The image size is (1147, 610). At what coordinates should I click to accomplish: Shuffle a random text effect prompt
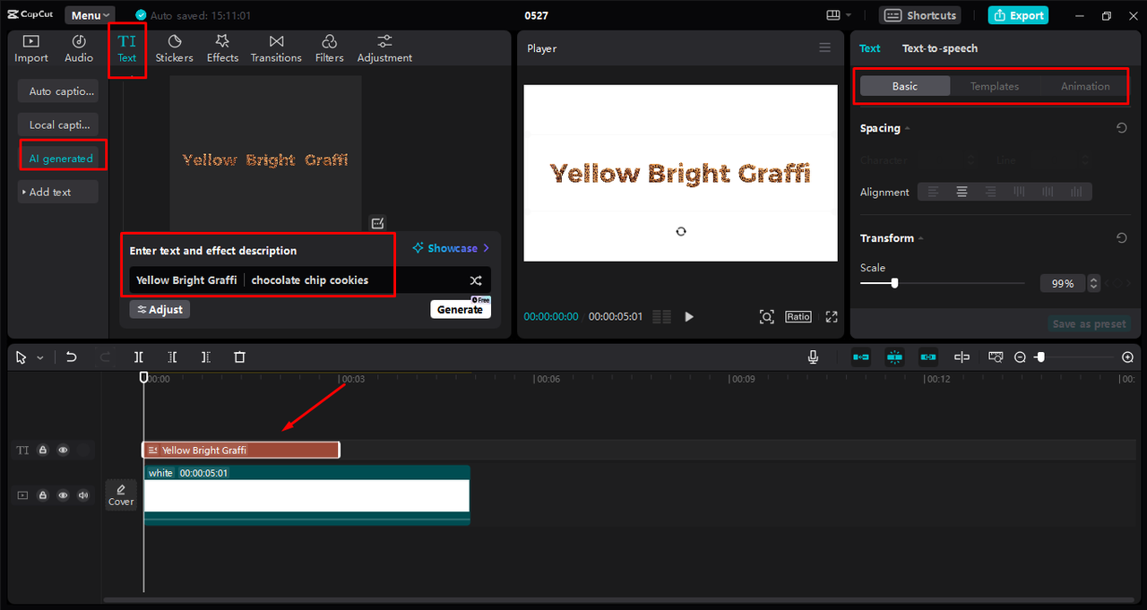click(x=476, y=280)
